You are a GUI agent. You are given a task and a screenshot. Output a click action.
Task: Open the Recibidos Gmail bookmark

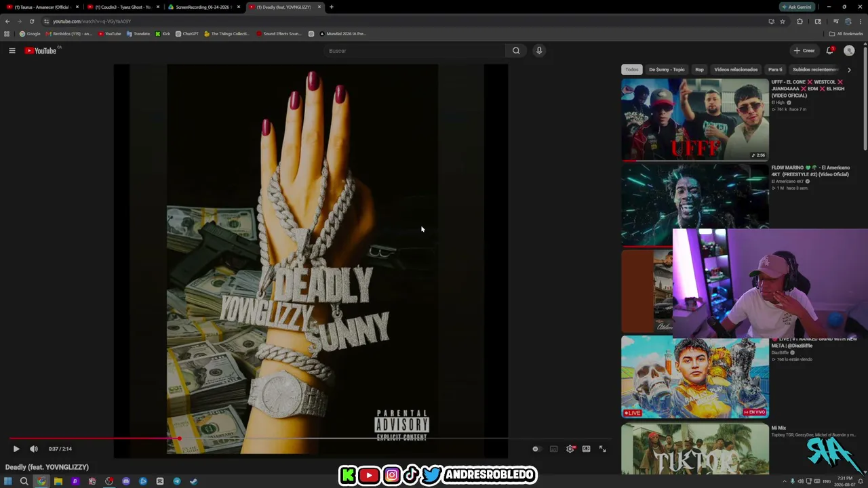pyautogui.click(x=68, y=34)
